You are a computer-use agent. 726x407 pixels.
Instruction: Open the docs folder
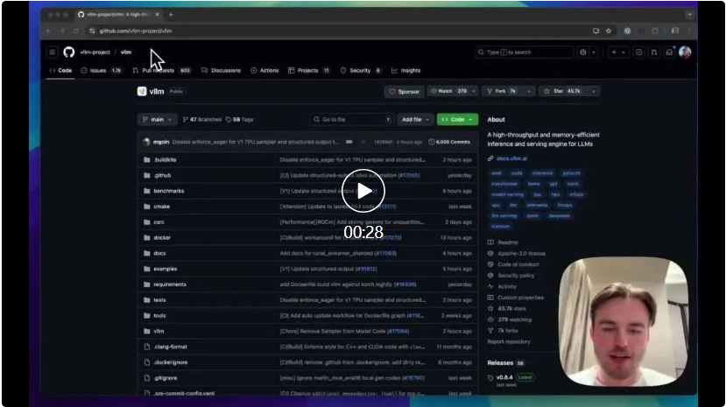[159, 254]
